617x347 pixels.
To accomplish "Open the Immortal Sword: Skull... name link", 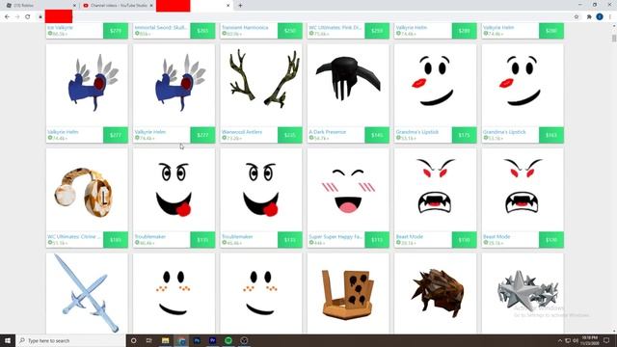I will [x=161, y=28].
